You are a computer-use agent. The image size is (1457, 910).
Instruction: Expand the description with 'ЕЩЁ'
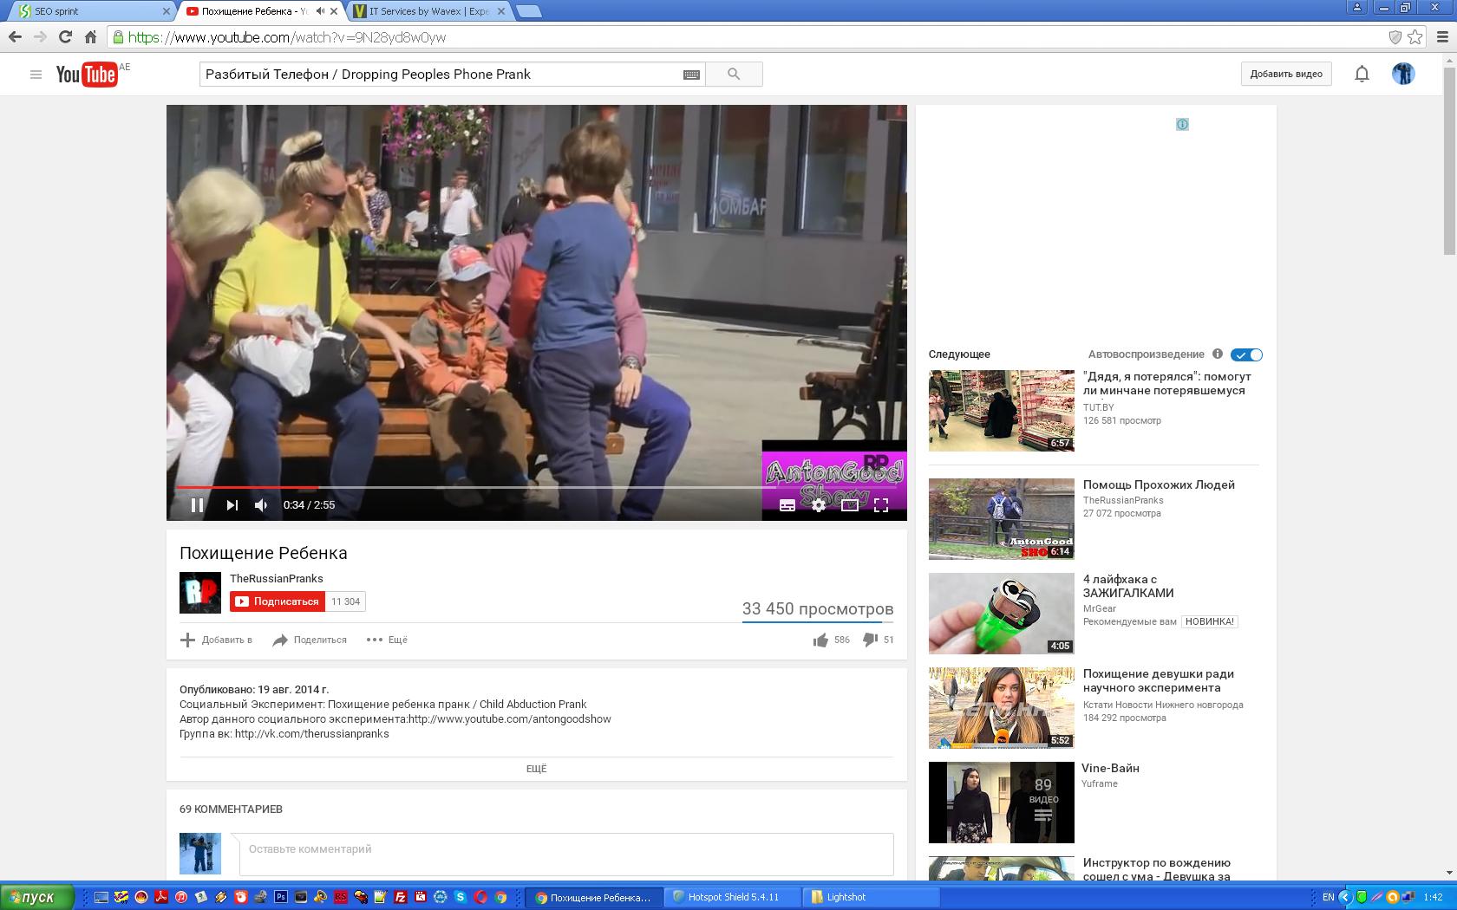537,769
